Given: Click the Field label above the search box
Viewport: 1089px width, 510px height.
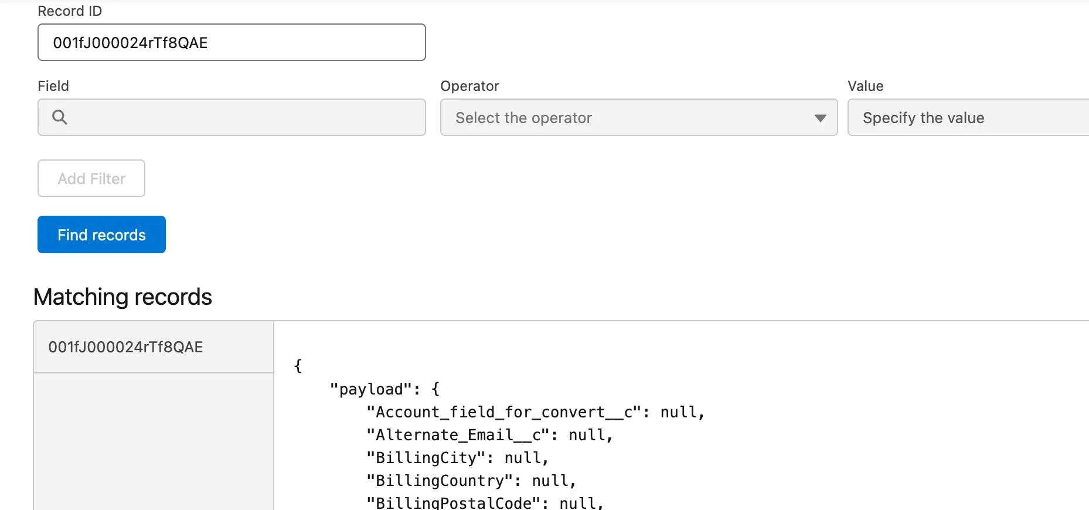Looking at the screenshot, I should coord(53,86).
